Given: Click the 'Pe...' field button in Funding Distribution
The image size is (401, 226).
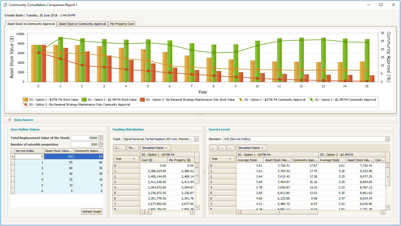Looking at the screenshot, I should [x=132, y=148].
